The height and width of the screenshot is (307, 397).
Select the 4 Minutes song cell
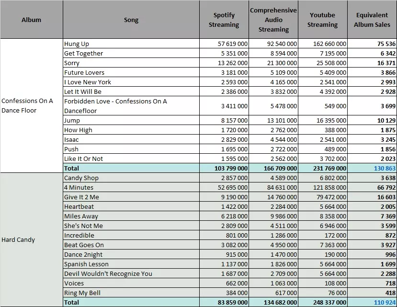131,187
